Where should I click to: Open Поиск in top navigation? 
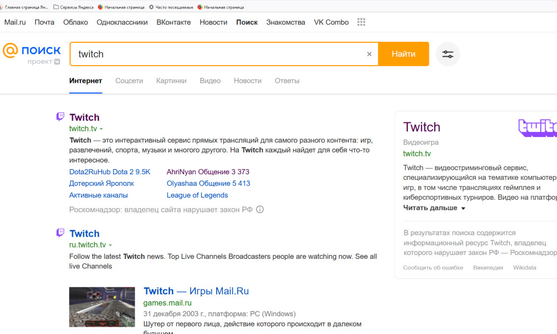point(247,22)
